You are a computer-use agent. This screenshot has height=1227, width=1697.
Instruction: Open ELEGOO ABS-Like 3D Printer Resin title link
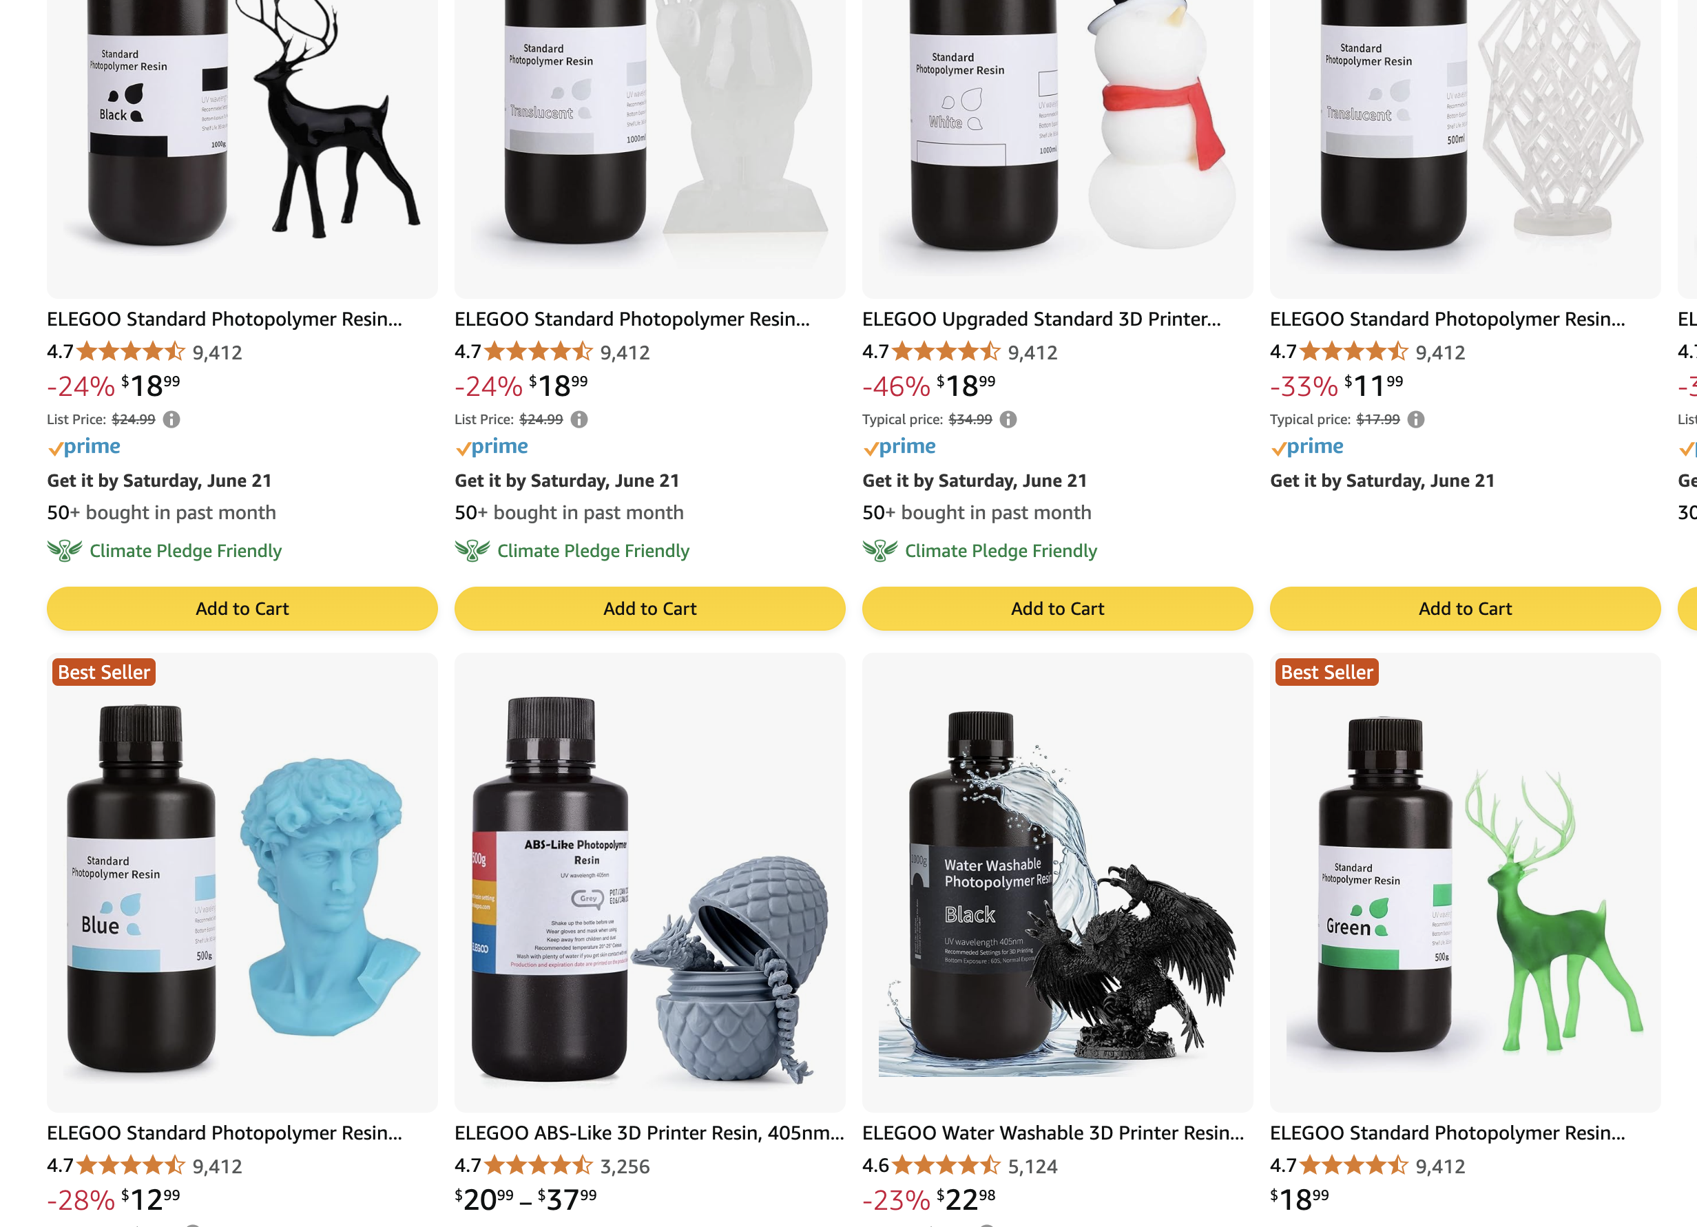[649, 1133]
